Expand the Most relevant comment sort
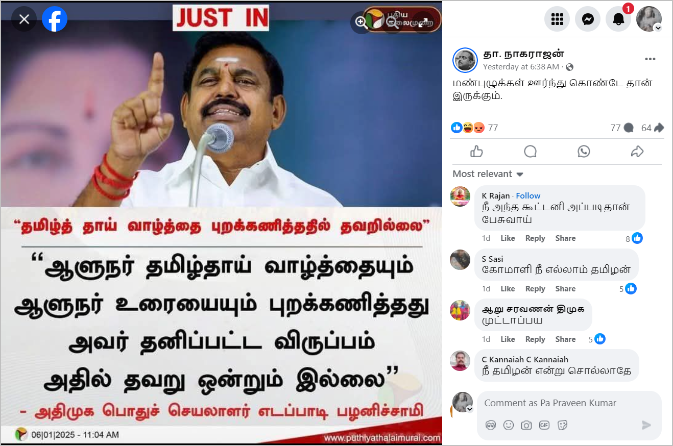Image resolution: width=673 pixels, height=446 pixels. click(x=488, y=174)
